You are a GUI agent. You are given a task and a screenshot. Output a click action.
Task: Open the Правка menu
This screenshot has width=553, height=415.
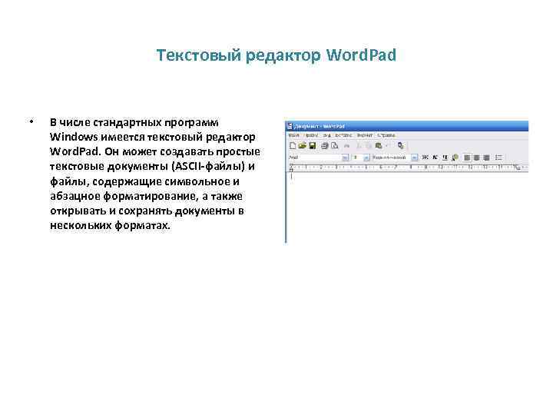pyautogui.click(x=311, y=135)
